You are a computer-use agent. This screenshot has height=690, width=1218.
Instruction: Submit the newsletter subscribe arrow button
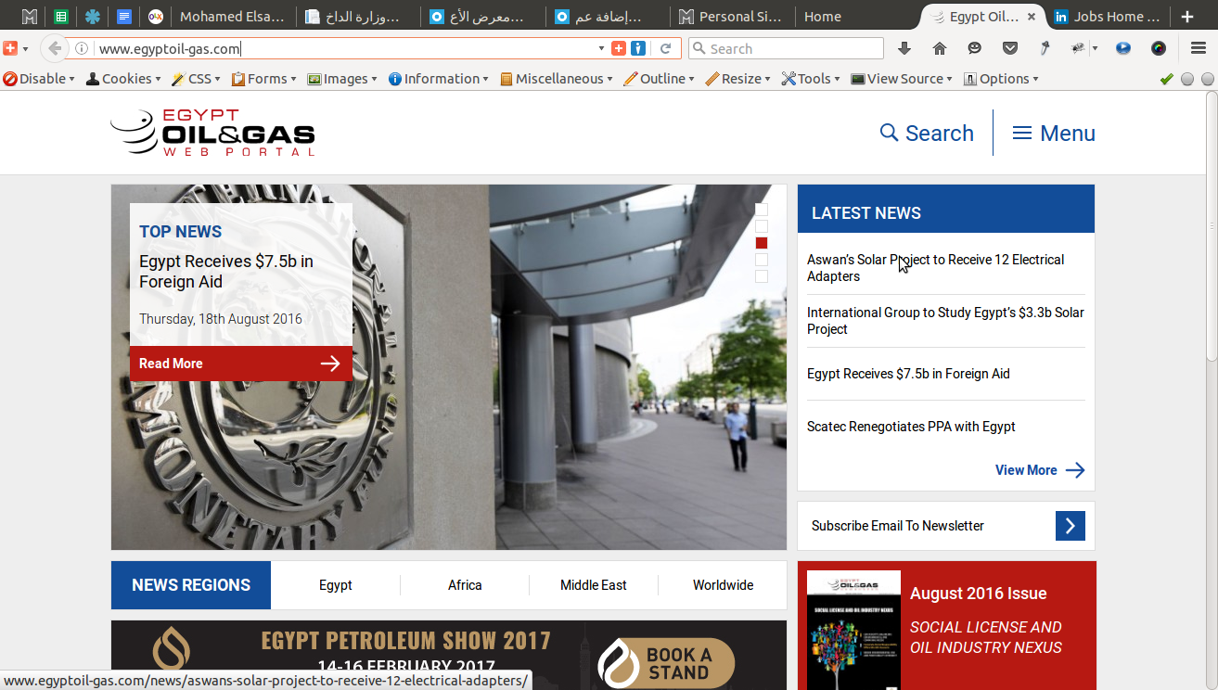[1070, 526]
